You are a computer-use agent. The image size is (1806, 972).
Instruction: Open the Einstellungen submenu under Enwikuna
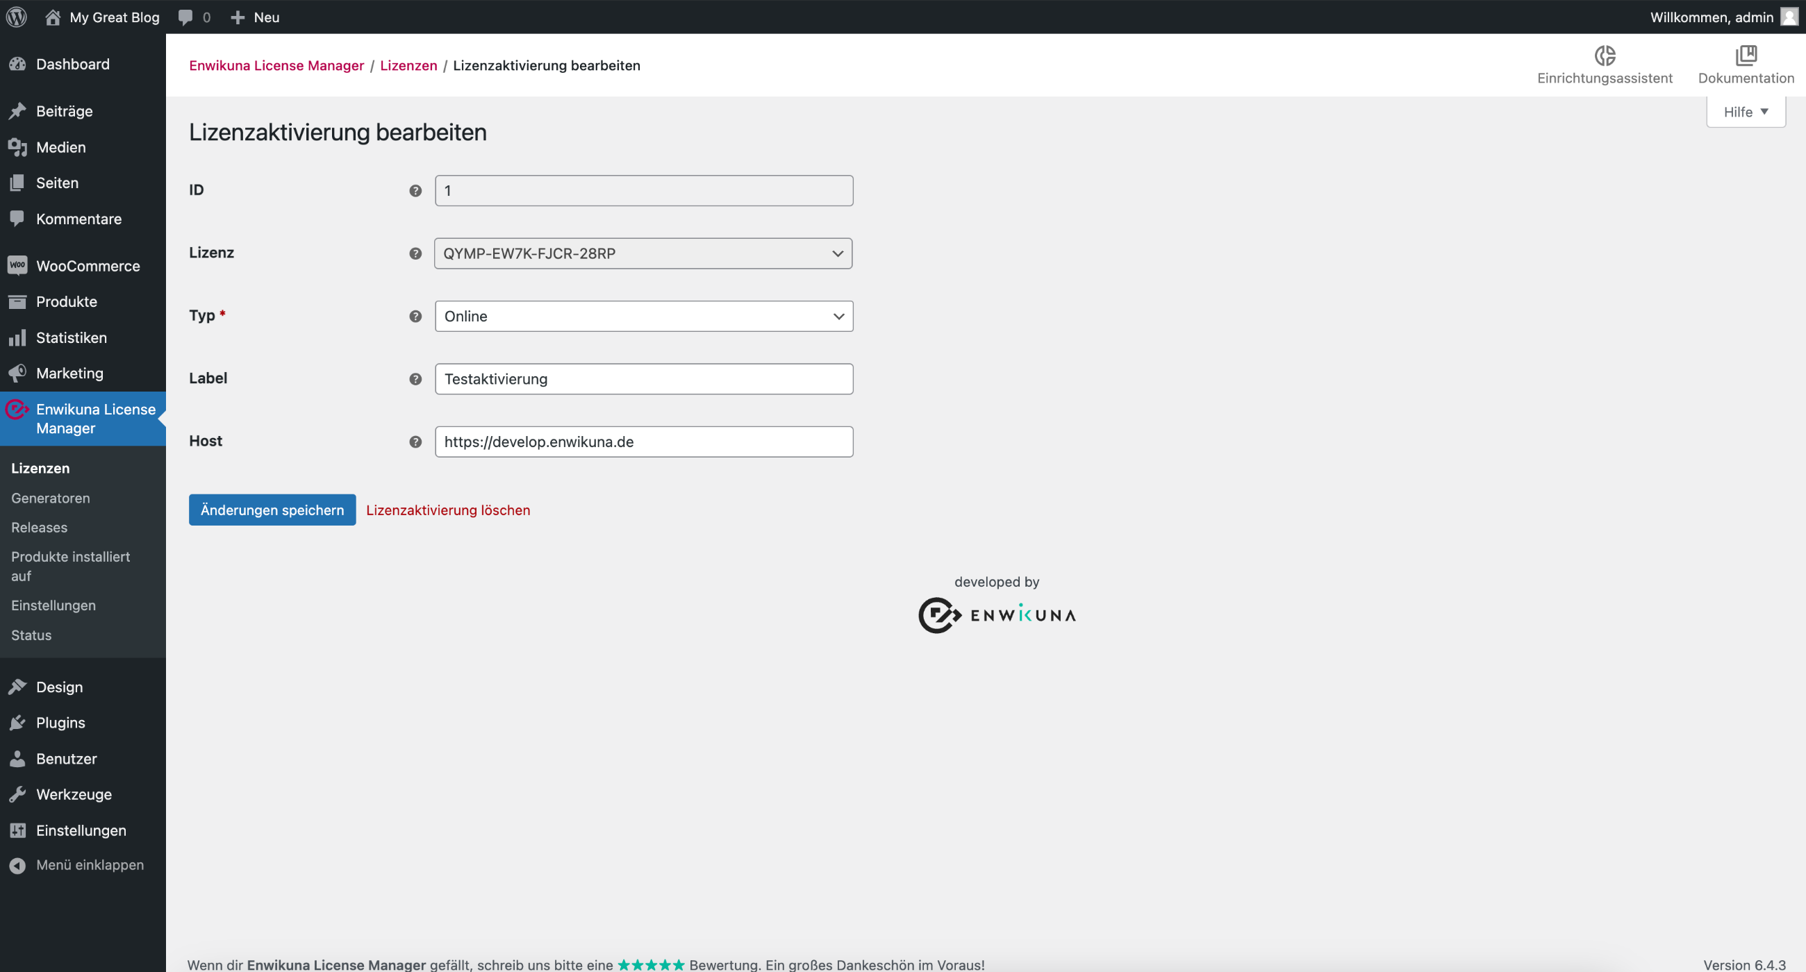53,605
